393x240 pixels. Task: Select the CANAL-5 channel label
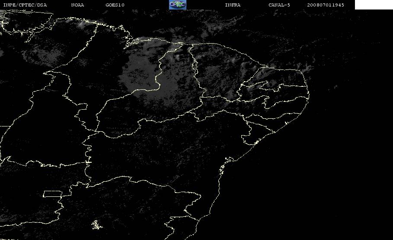pos(279,5)
